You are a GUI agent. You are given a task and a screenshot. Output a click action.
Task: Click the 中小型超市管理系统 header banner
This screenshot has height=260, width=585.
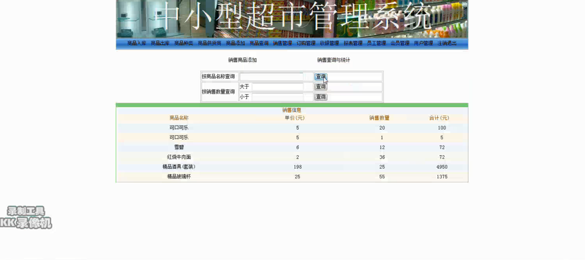[x=292, y=18]
